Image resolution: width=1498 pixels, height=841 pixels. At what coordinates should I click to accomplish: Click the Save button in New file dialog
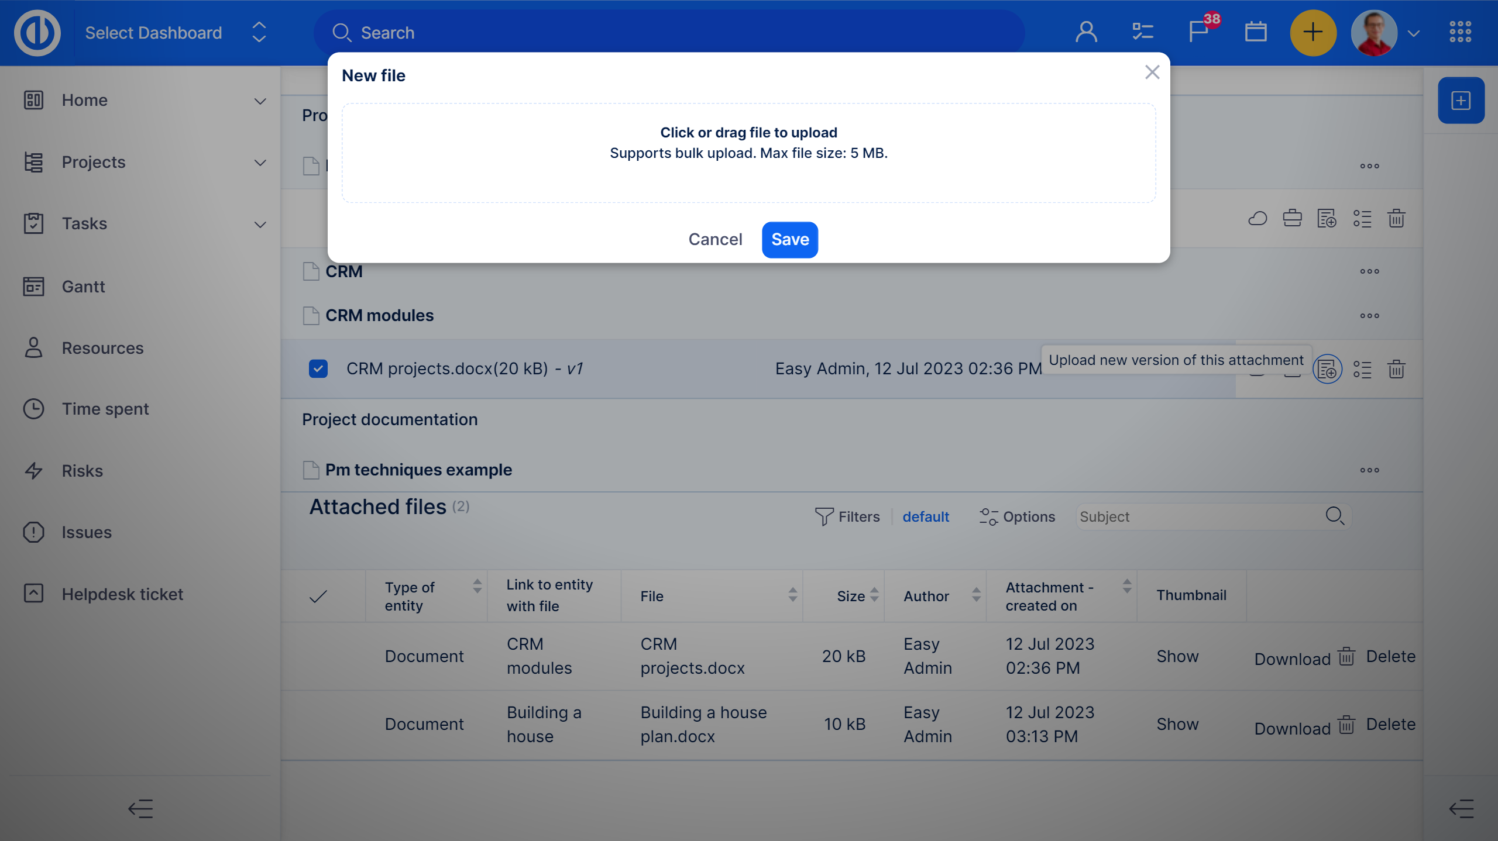789,240
